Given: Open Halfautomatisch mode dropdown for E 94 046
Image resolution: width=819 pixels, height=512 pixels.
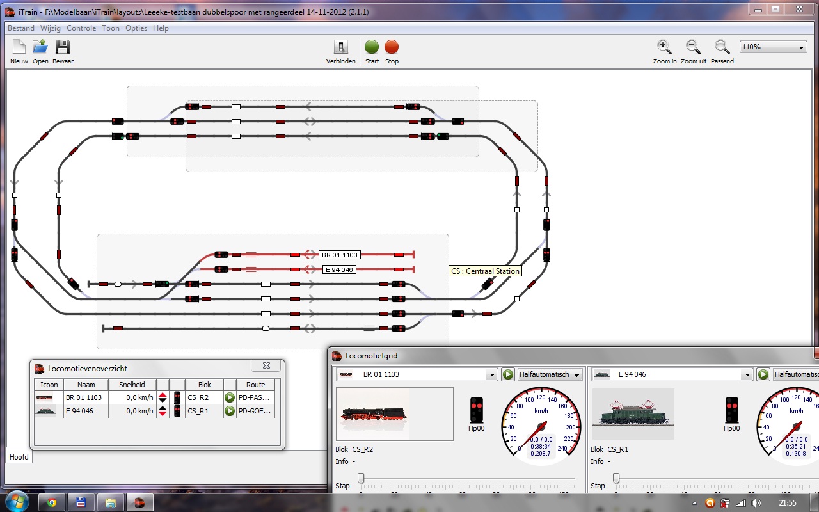Looking at the screenshot, I should pos(795,374).
